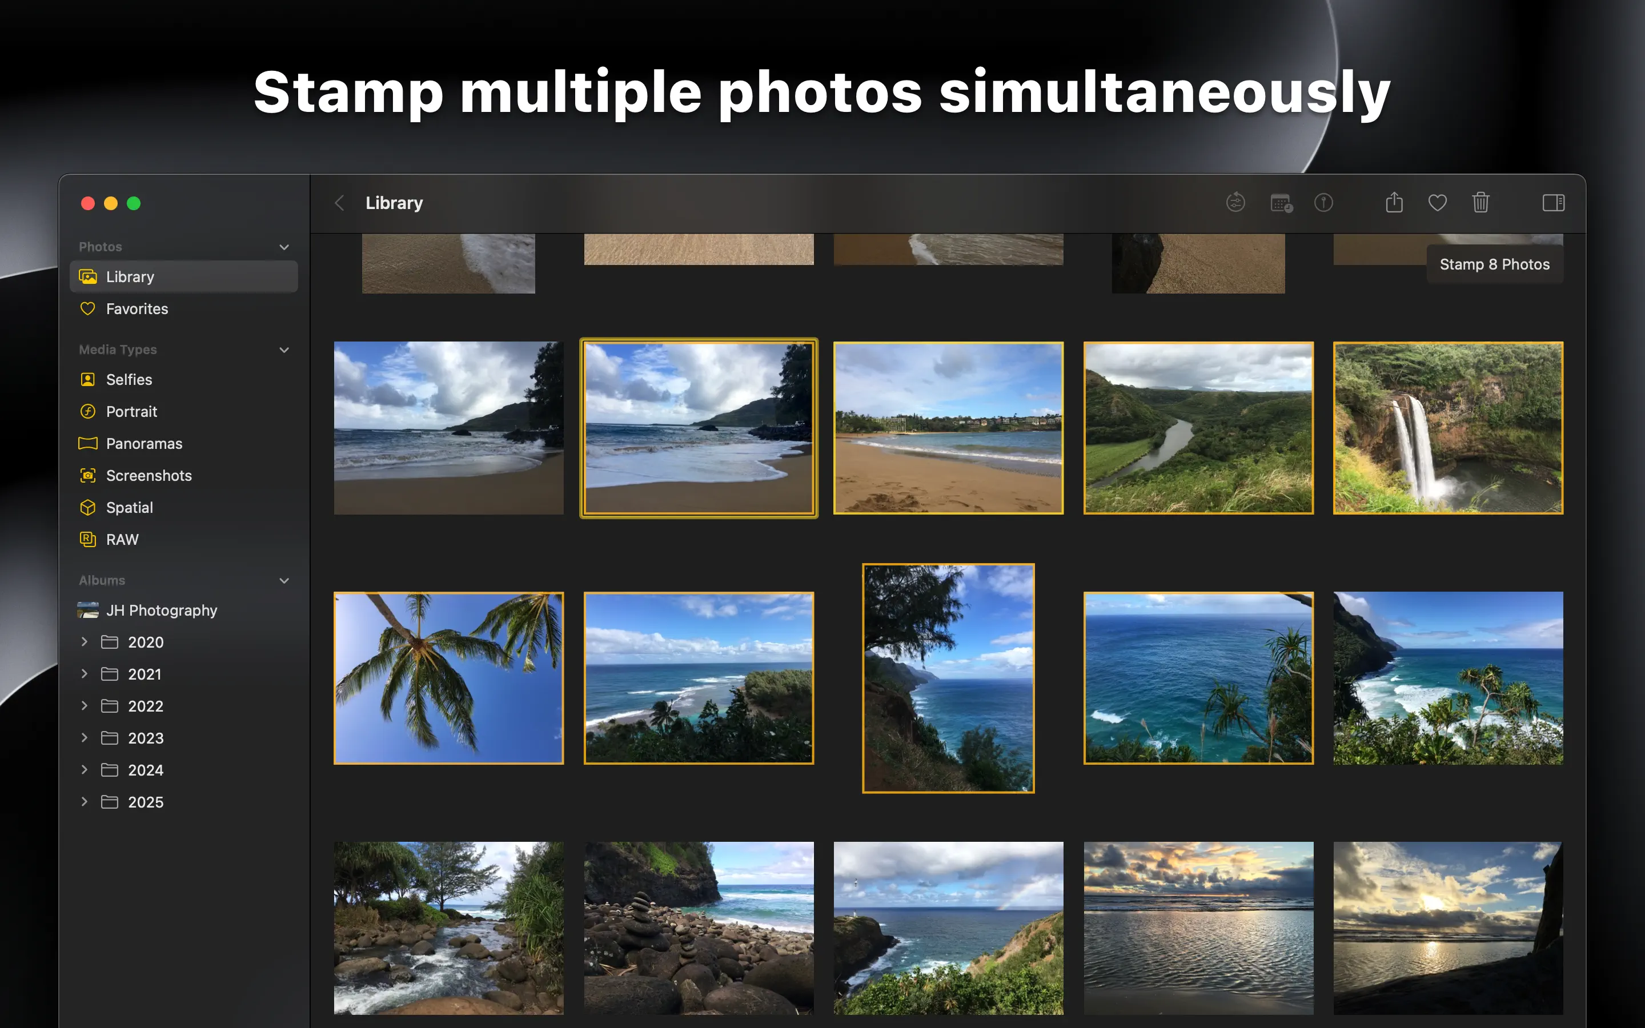Open the date and time stamp tool
The image size is (1645, 1028).
1281,203
